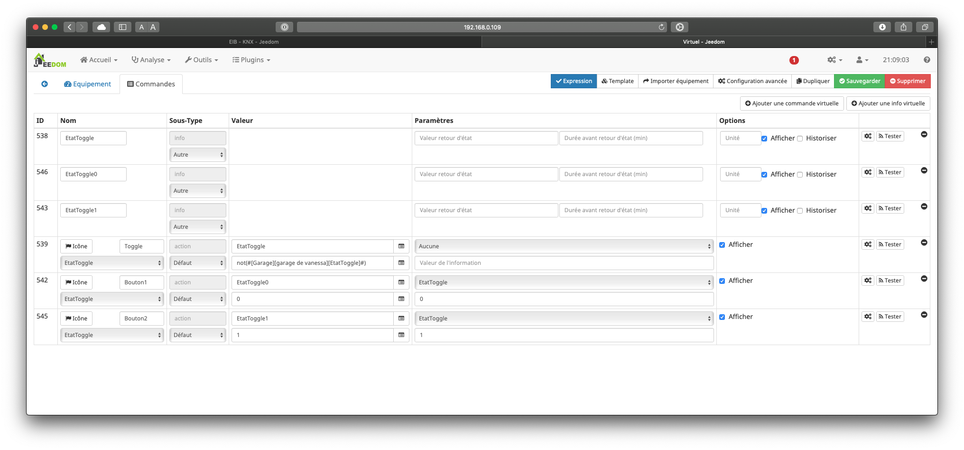
Task: Open advanced config gears for EtatToggle row 538
Action: (x=868, y=136)
